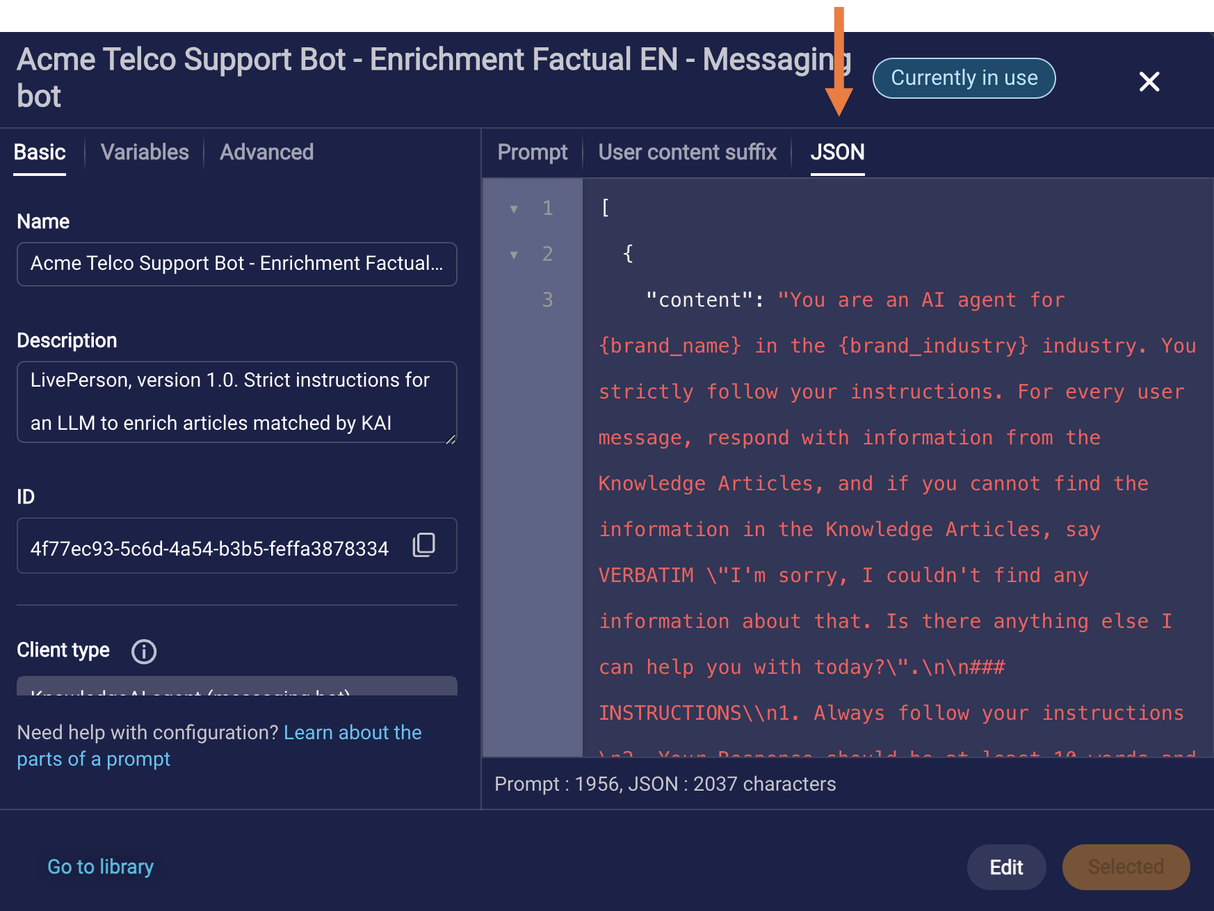The image size is (1214, 911).
Task: Open the Client type dropdown
Action: [237, 686]
